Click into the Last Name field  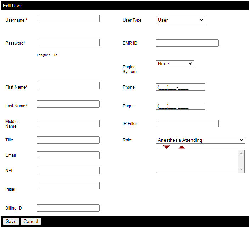68,104
